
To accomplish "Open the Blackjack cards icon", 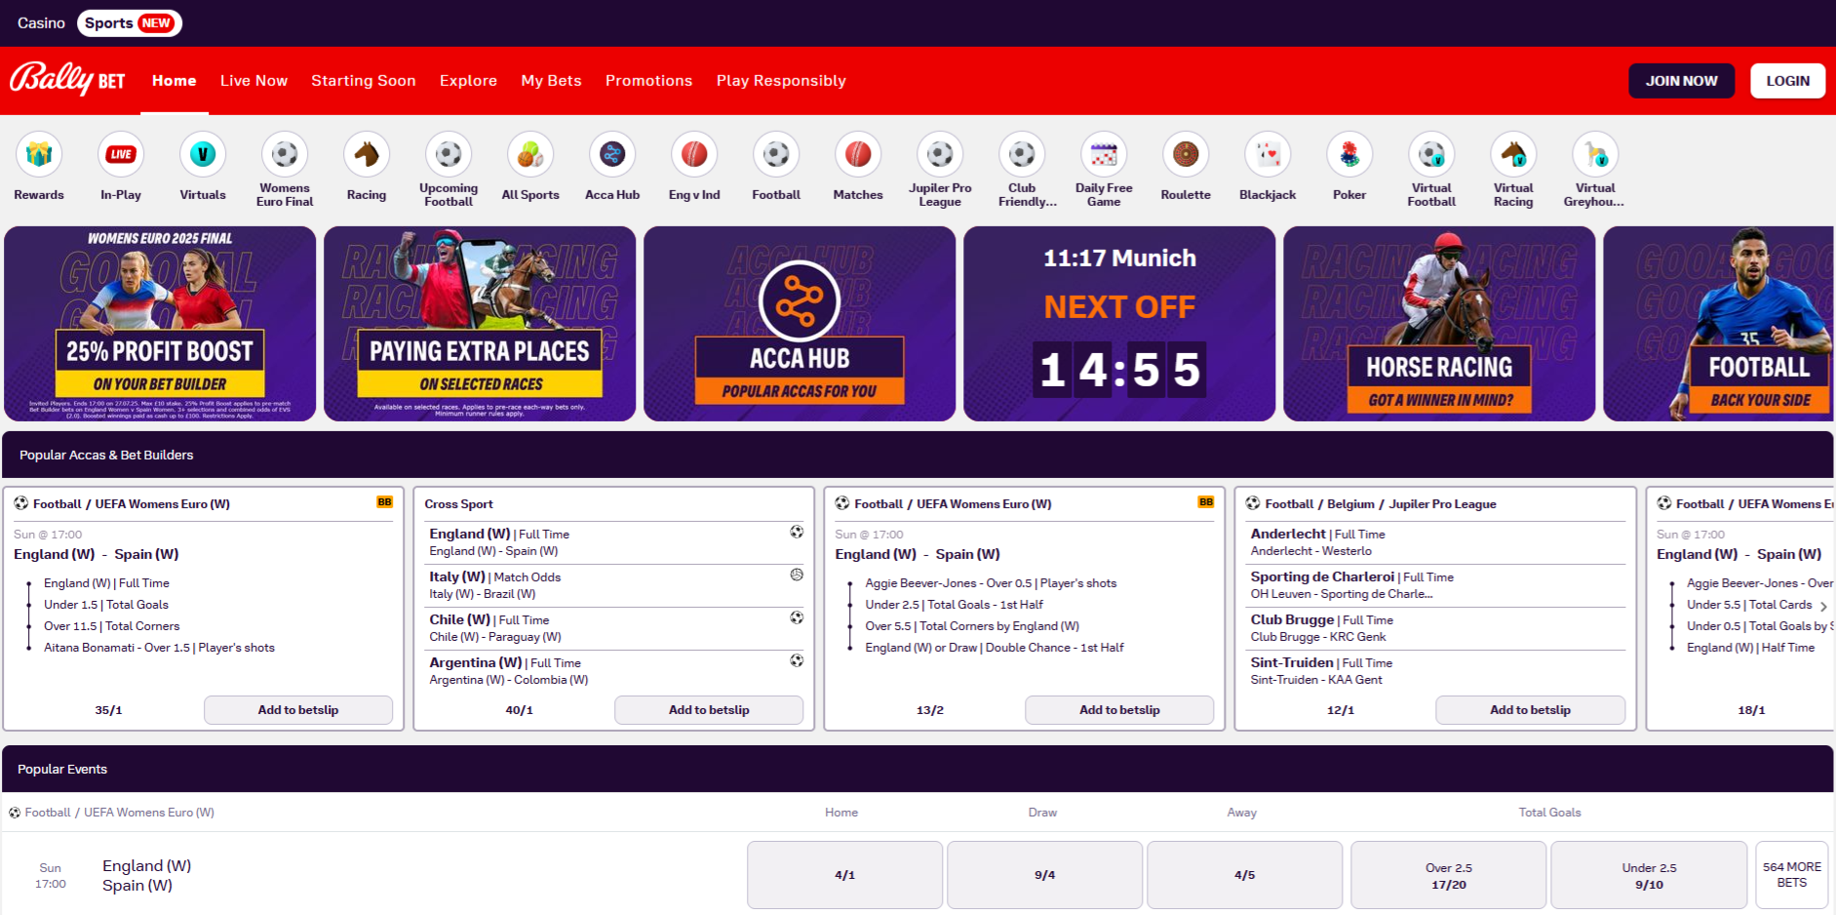I will click(x=1268, y=154).
